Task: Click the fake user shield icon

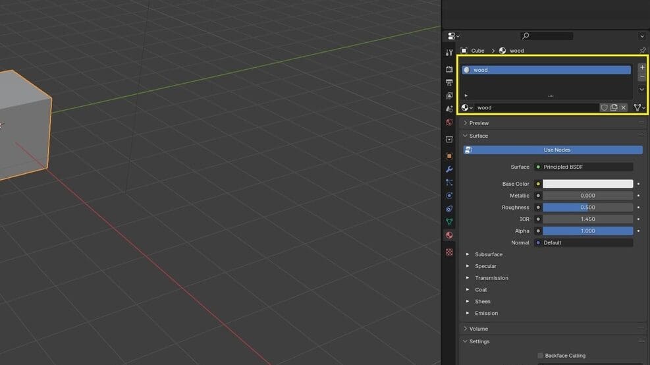Action: pos(604,107)
